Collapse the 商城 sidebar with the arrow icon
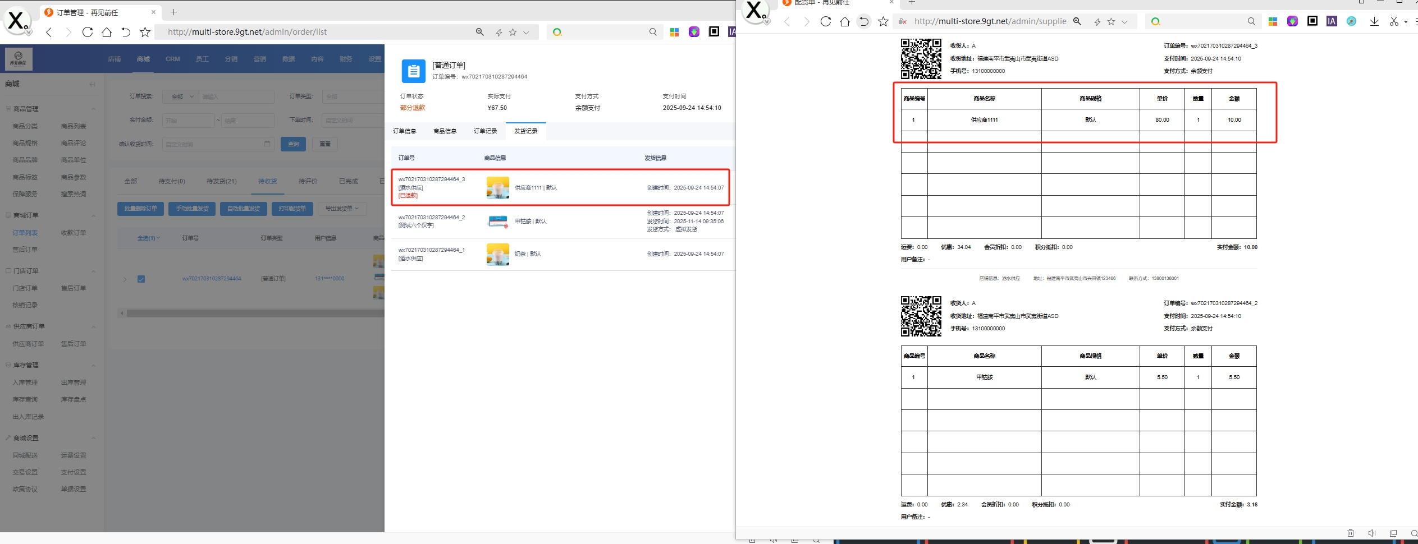The image size is (1418, 544). tap(92, 84)
